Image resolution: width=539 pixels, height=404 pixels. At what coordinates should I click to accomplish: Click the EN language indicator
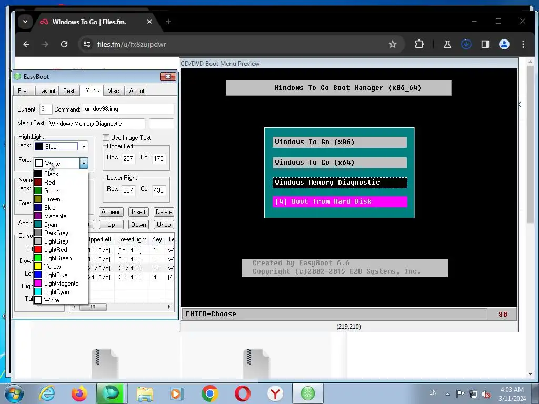coord(433,392)
